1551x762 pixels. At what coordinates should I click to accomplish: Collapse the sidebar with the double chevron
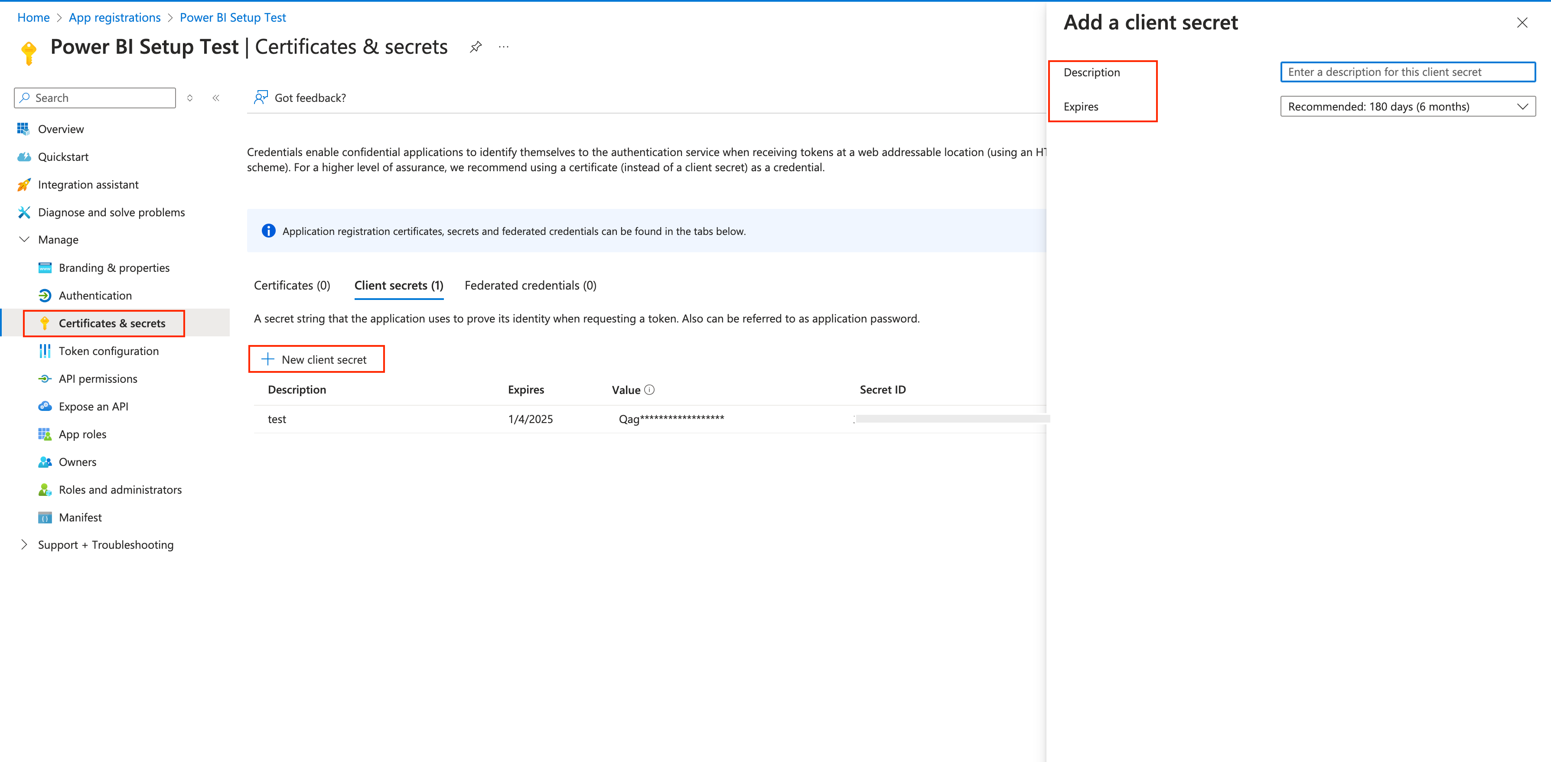216,98
